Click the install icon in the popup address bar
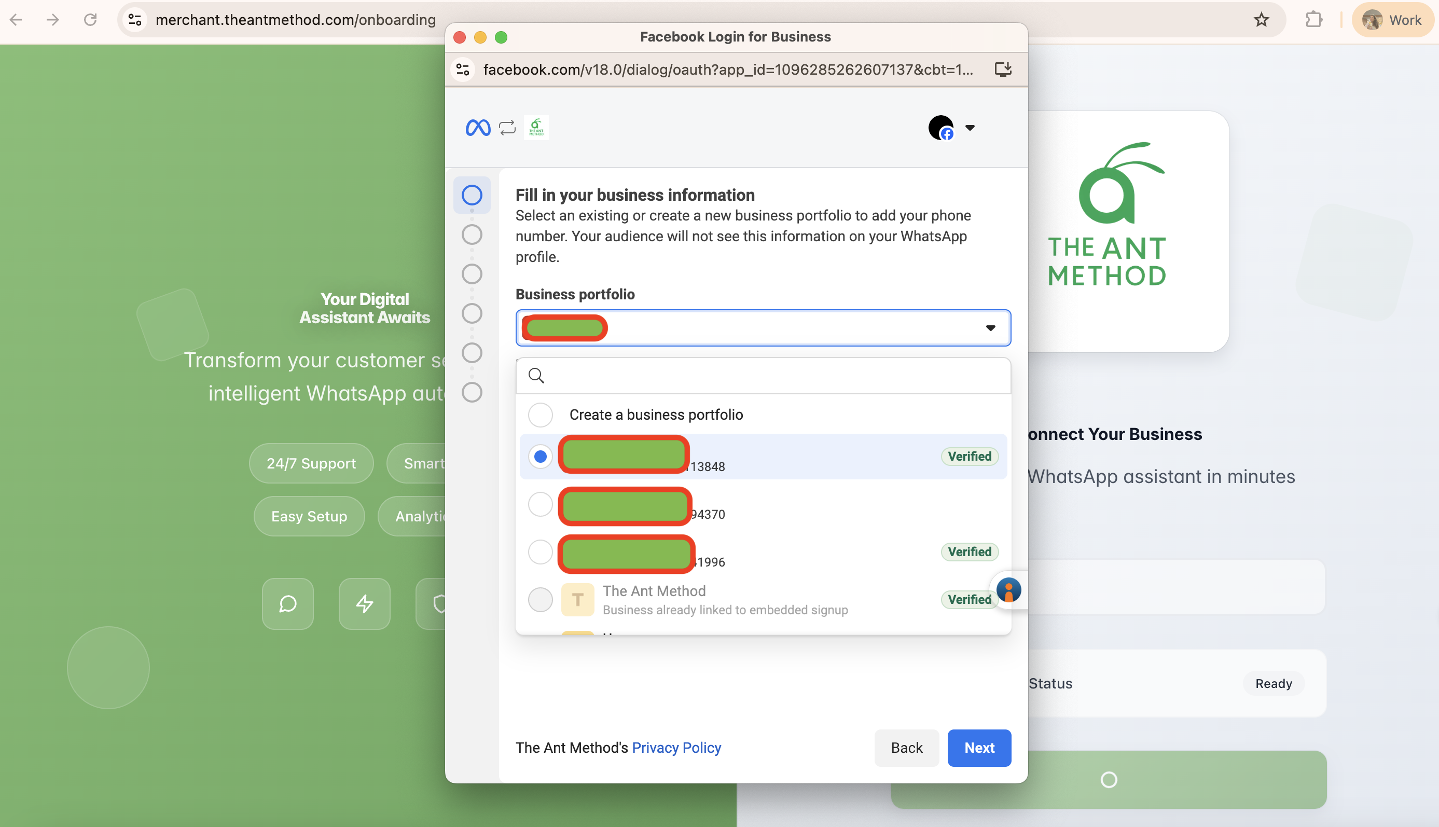 1003,70
